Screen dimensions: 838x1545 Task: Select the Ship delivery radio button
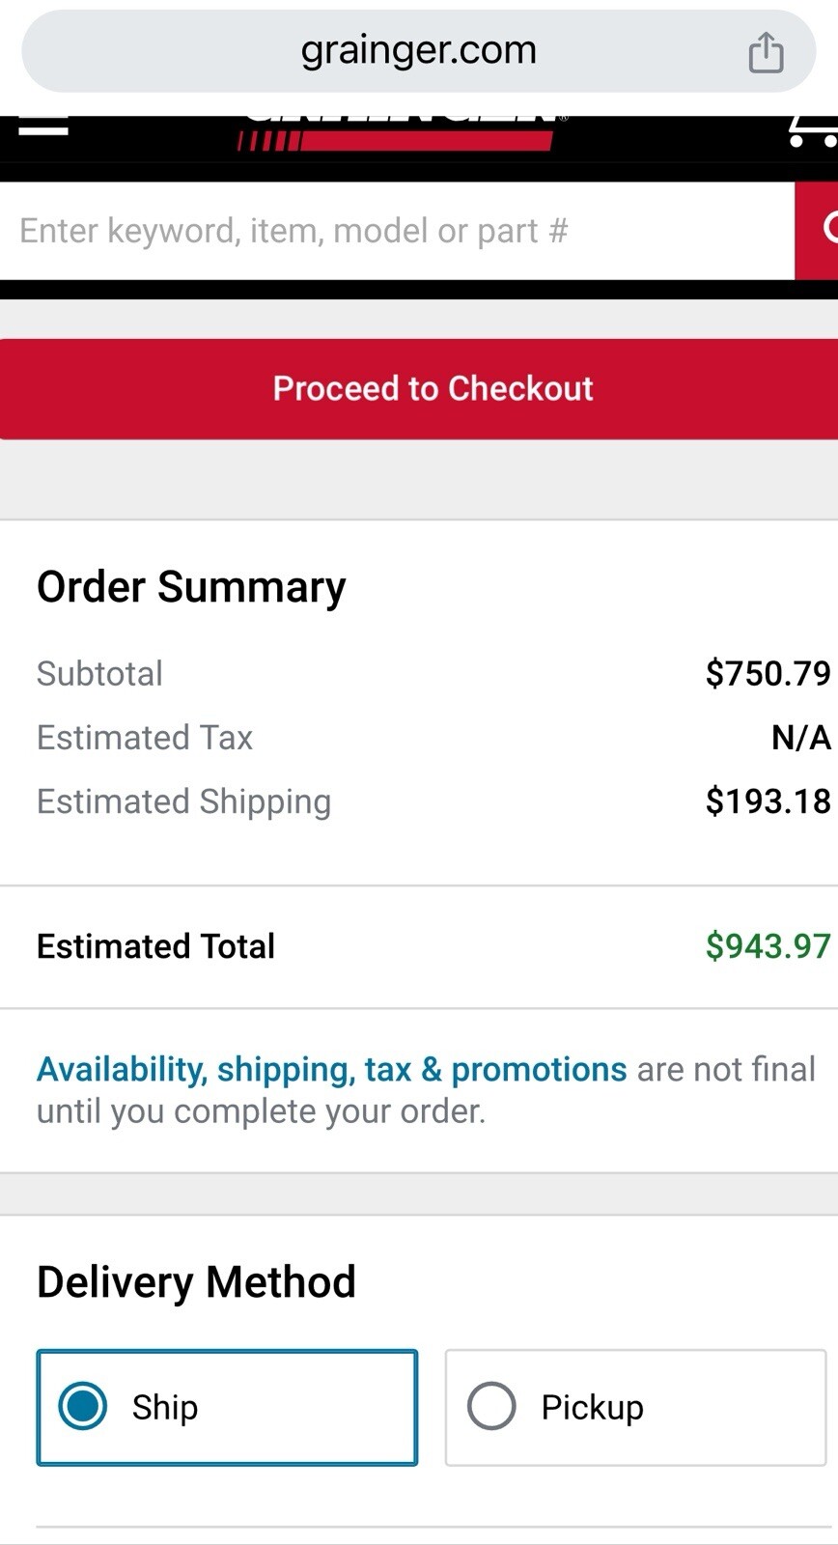point(83,1406)
